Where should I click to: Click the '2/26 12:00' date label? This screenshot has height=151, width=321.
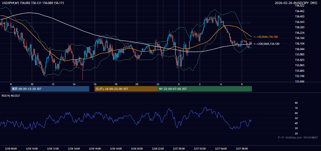click(x=53, y=148)
